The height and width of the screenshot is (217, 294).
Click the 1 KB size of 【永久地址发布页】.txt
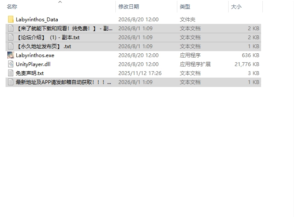[253, 46]
